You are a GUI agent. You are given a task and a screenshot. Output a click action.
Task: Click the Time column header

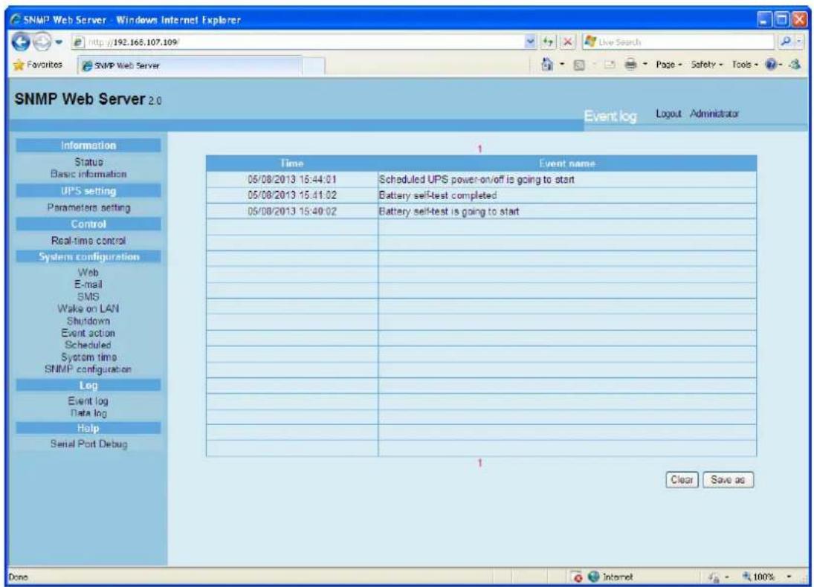pos(291,163)
